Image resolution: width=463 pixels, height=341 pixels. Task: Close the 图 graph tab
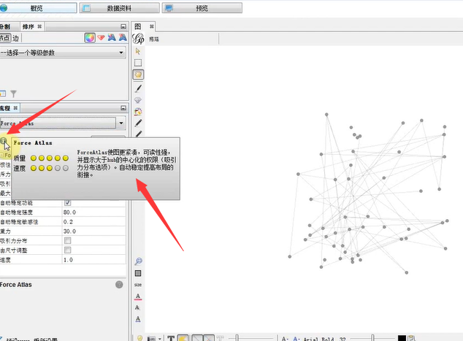151,26
